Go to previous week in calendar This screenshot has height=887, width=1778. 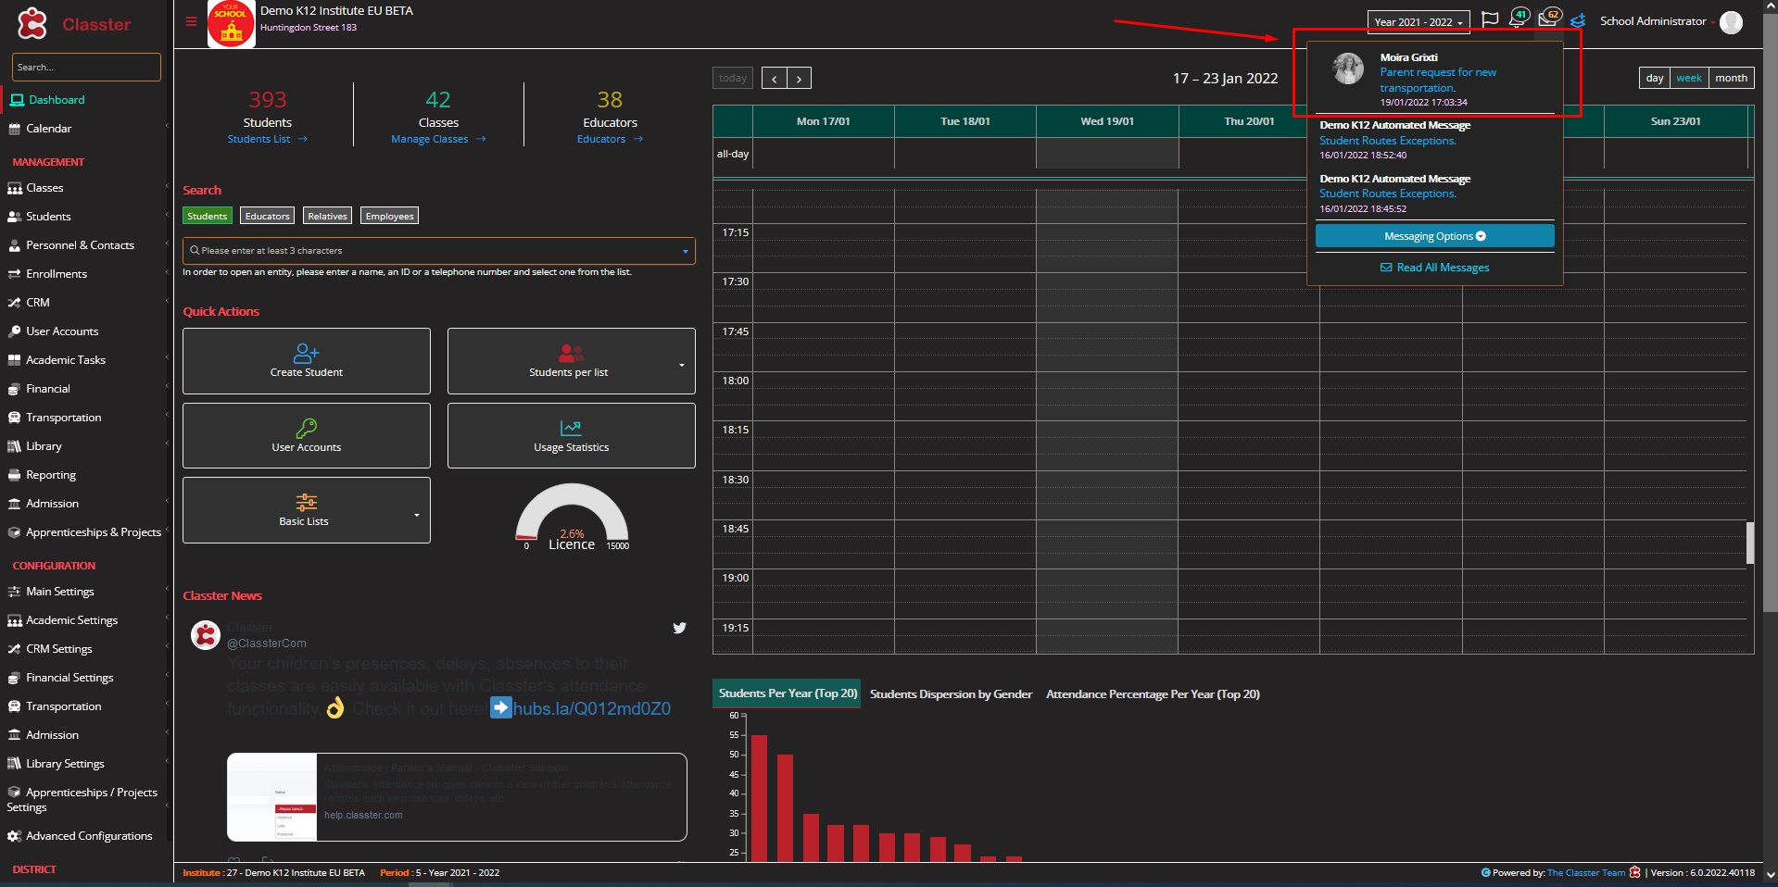(775, 79)
